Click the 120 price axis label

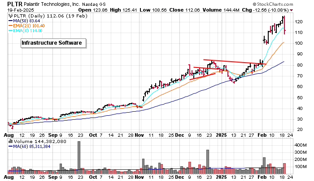click(299, 22)
